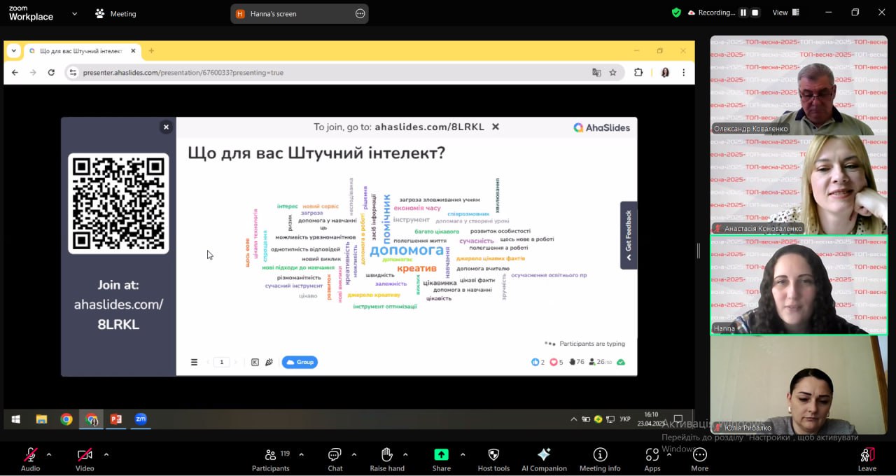Click the participants count 26/50
896x476 pixels.
tap(601, 362)
